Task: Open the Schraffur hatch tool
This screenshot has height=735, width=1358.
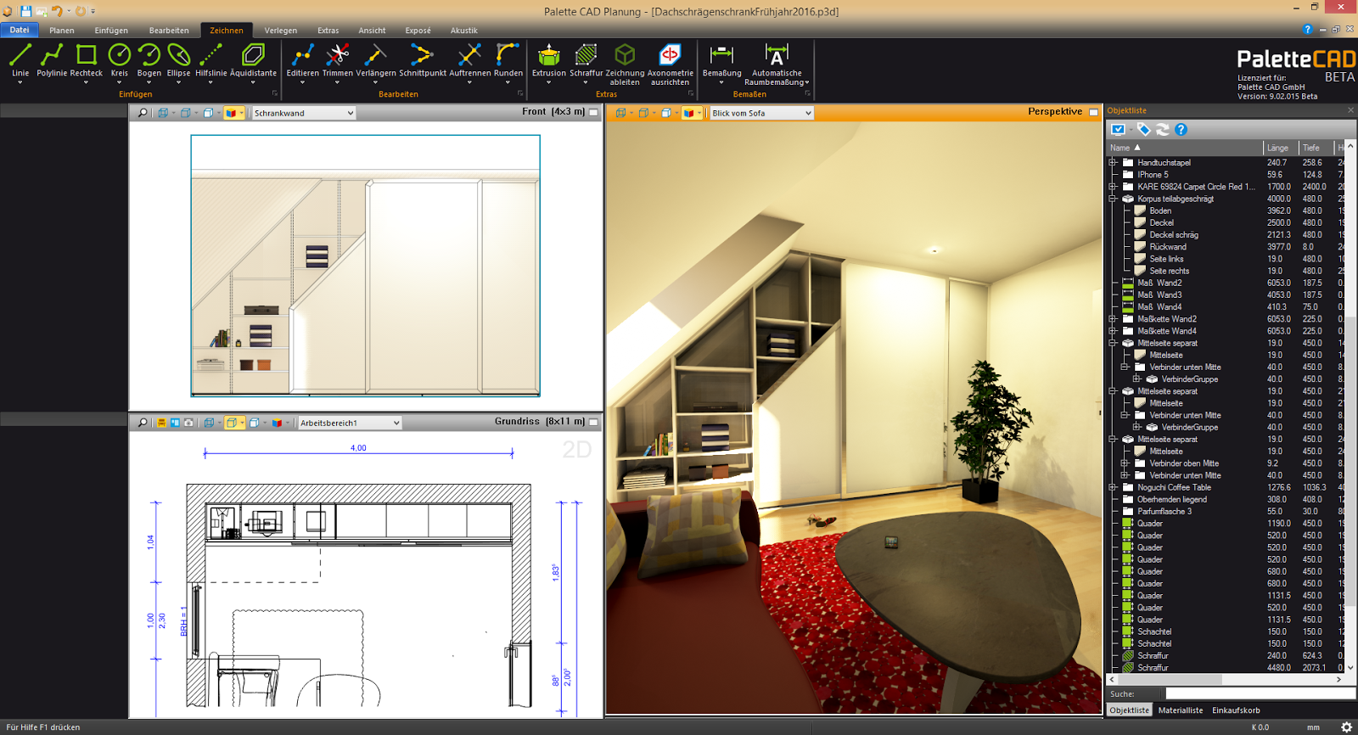Action: [x=586, y=62]
